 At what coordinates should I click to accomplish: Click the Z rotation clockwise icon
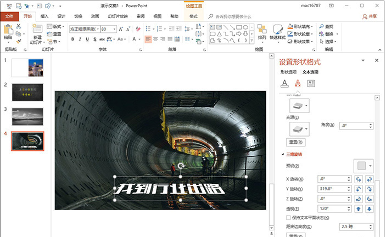tap(359, 199)
